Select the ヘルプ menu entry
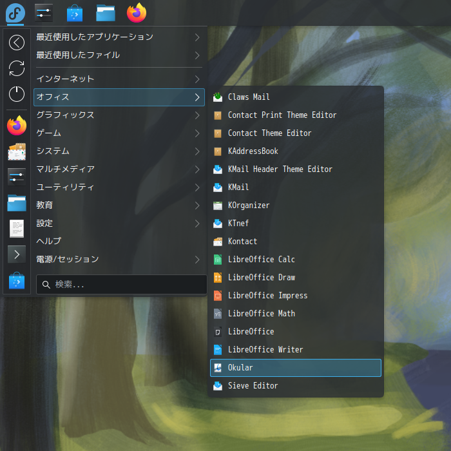The height and width of the screenshot is (451, 451). [x=119, y=242]
